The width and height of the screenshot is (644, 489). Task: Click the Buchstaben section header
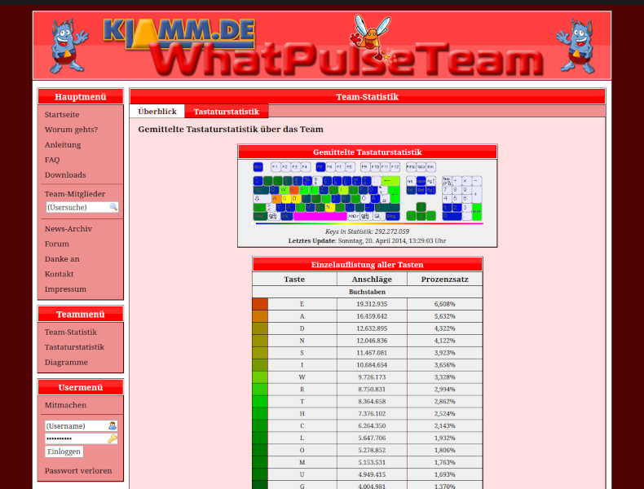click(367, 292)
